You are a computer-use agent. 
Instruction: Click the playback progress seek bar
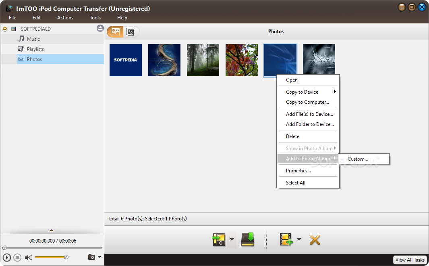(53, 247)
